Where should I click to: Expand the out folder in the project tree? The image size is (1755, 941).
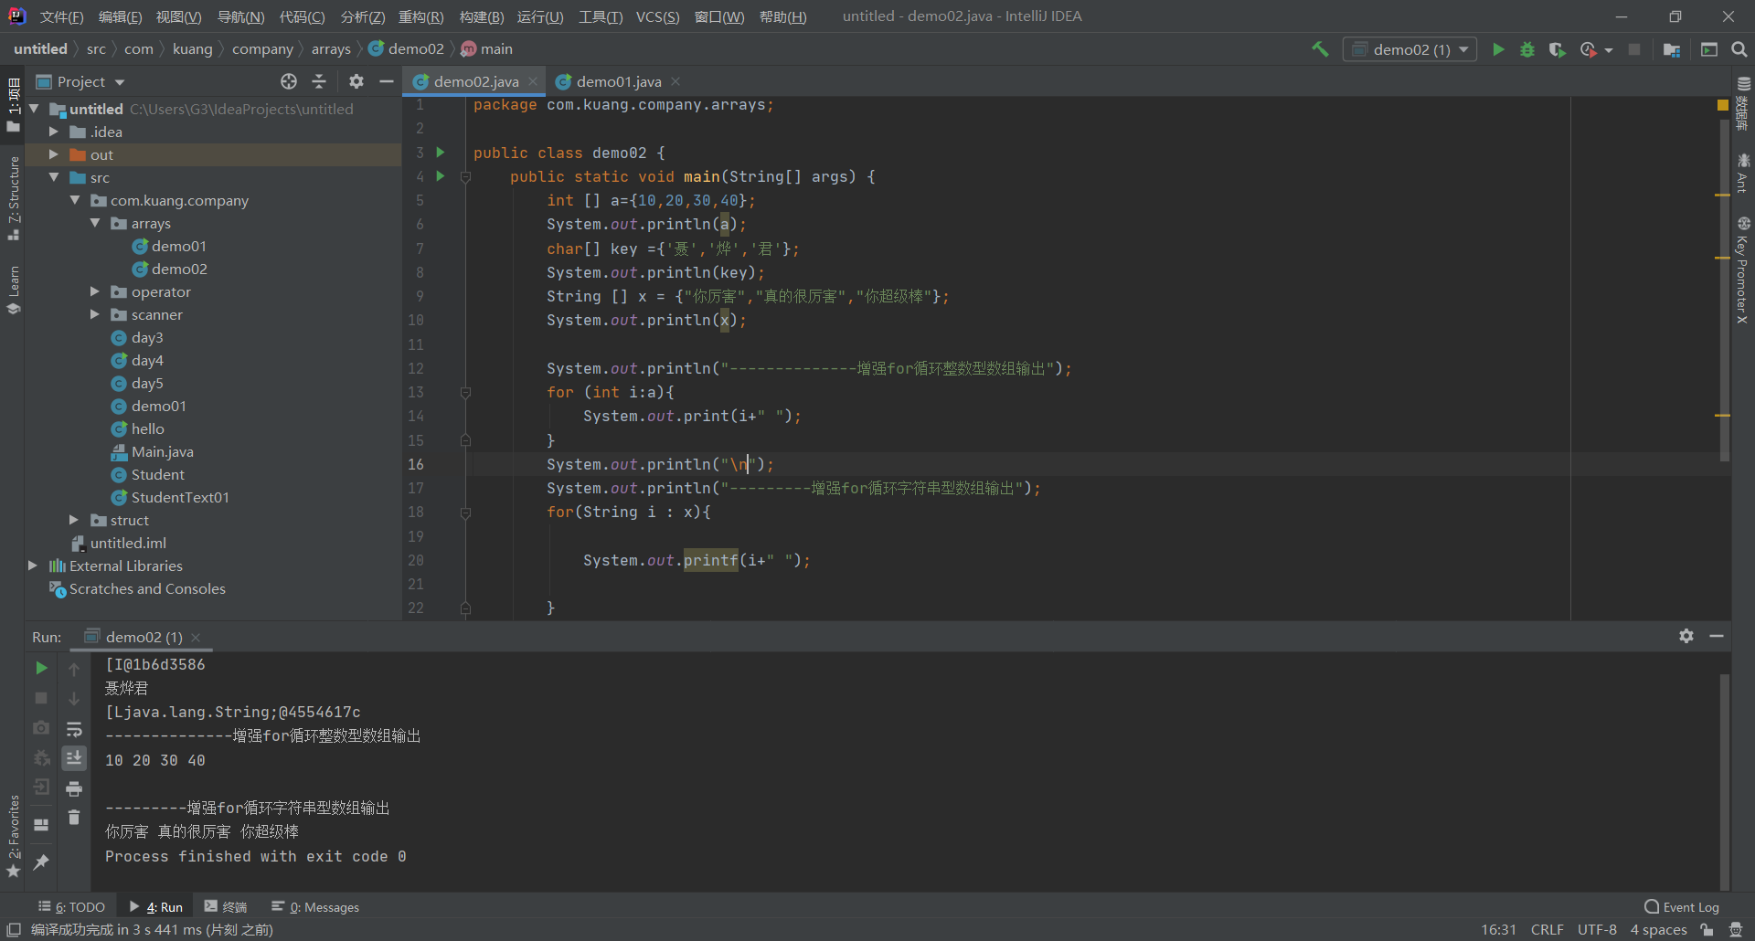click(x=54, y=154)
